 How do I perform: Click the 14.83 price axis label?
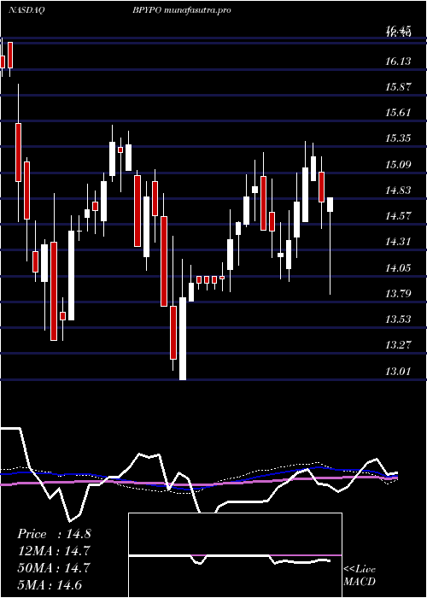pos(399,190)
